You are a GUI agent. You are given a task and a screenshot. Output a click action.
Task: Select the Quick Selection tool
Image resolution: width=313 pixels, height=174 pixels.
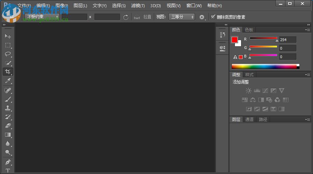pos(8,63)
